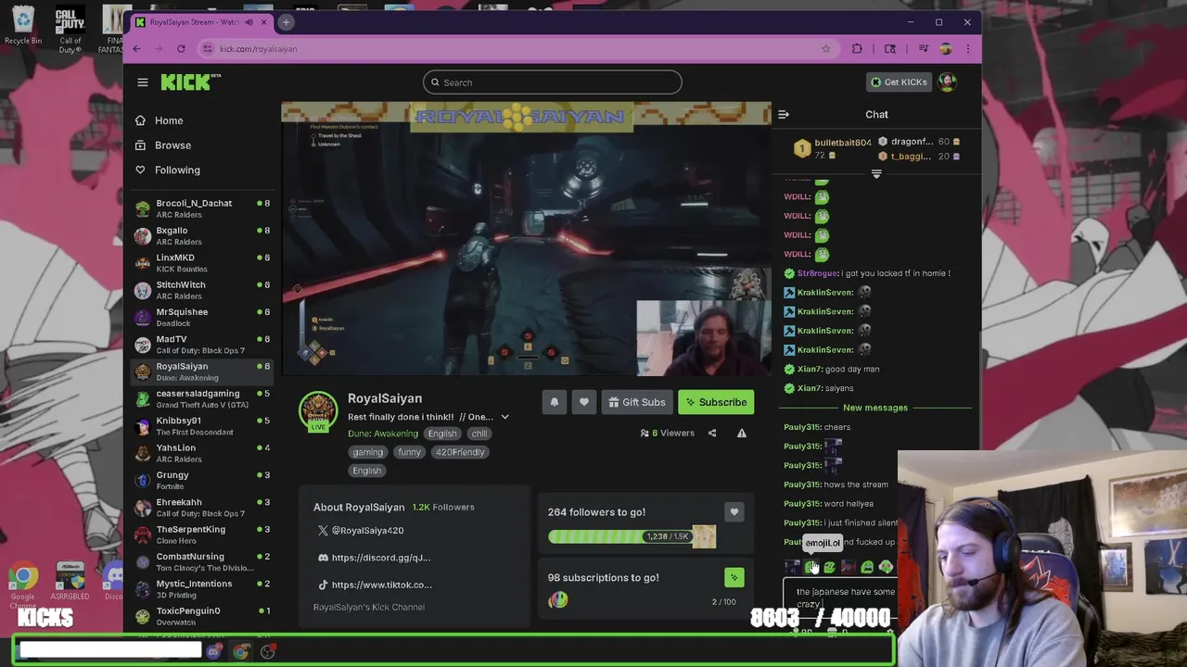Screen dimensions: 1187x667
Task: Open Chrome extensions puzzle icon
Action: [x=857, y=49]
